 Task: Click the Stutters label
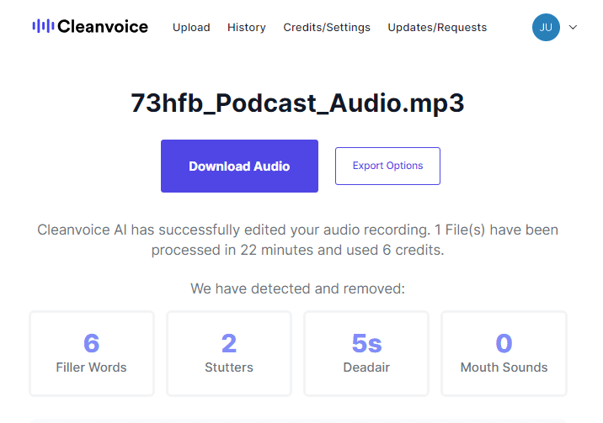pos(229,367)
